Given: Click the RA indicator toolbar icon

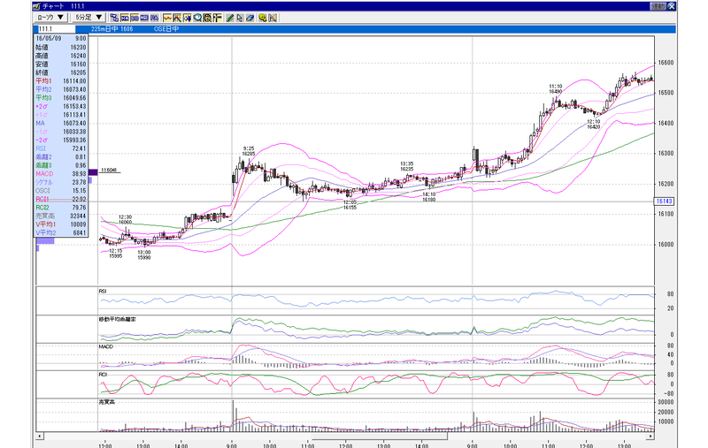Looking at the screenshot, I should (154, 18).
